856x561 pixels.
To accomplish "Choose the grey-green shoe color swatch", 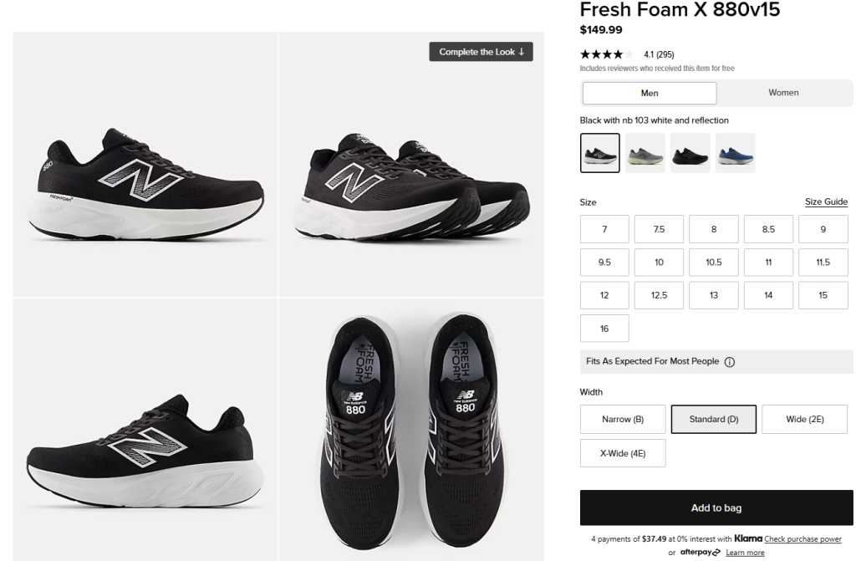I will click(645, 153).
